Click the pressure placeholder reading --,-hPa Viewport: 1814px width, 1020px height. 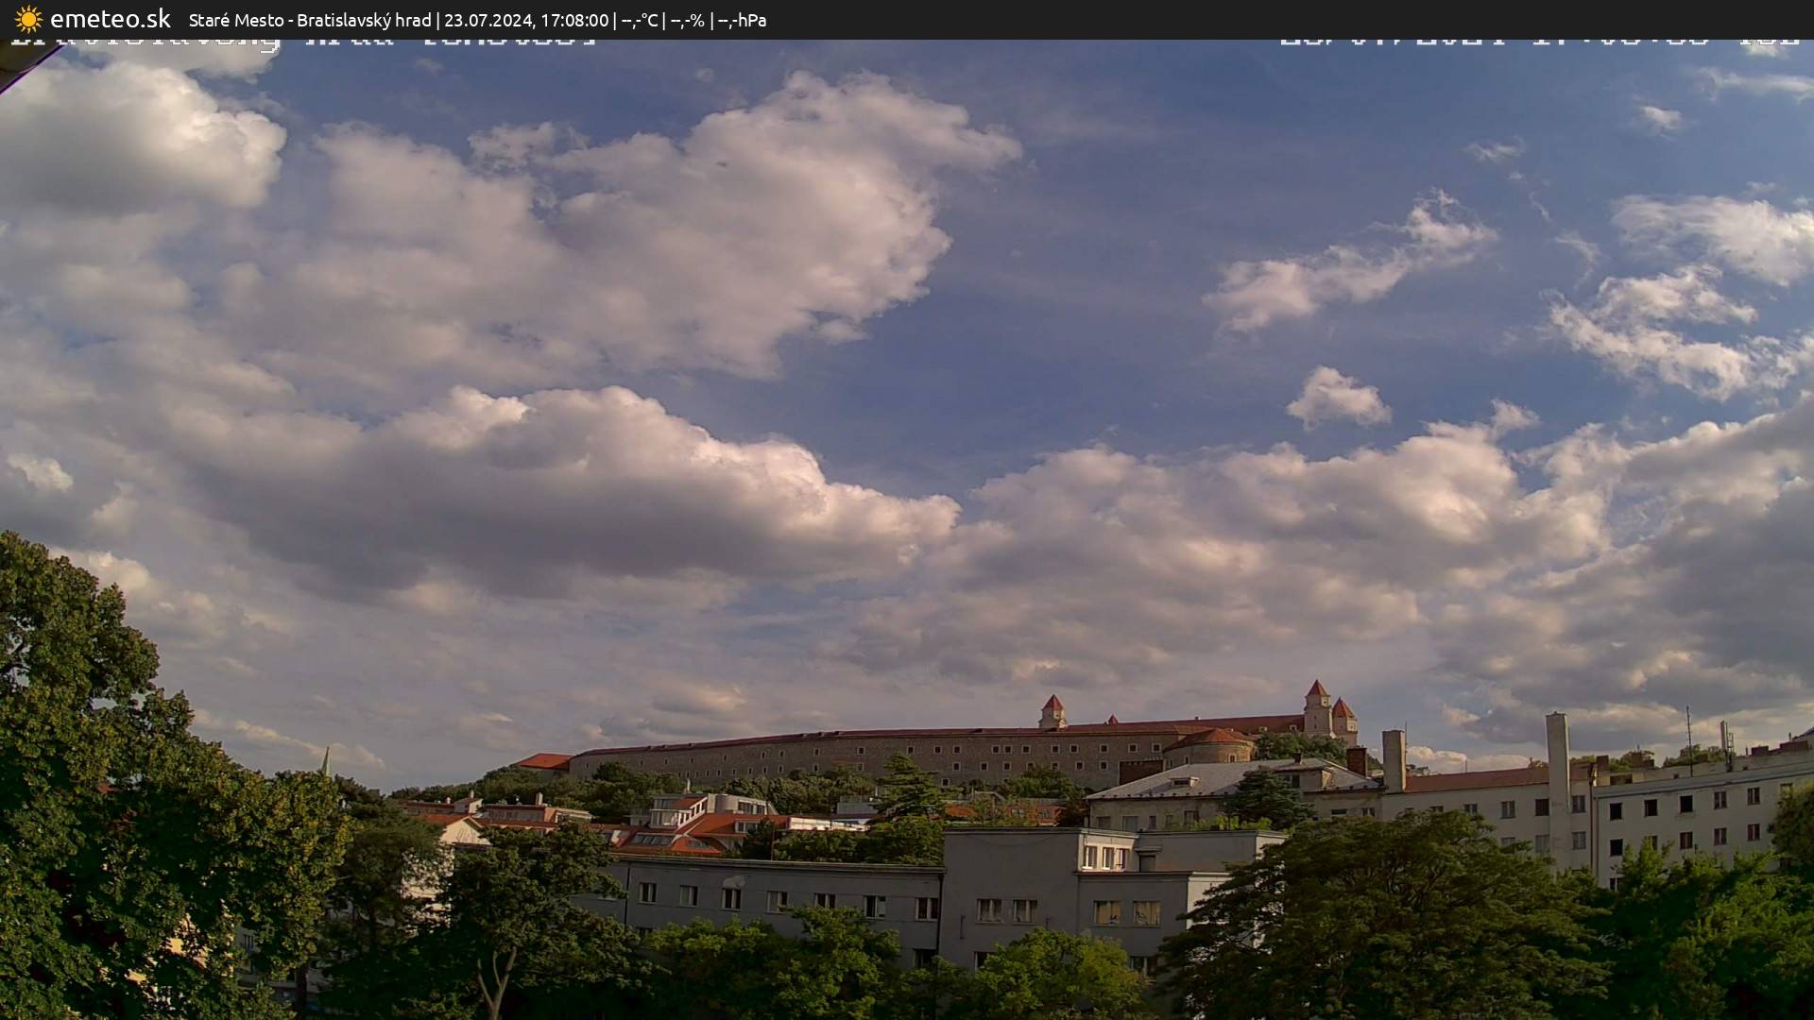(744, 19)
